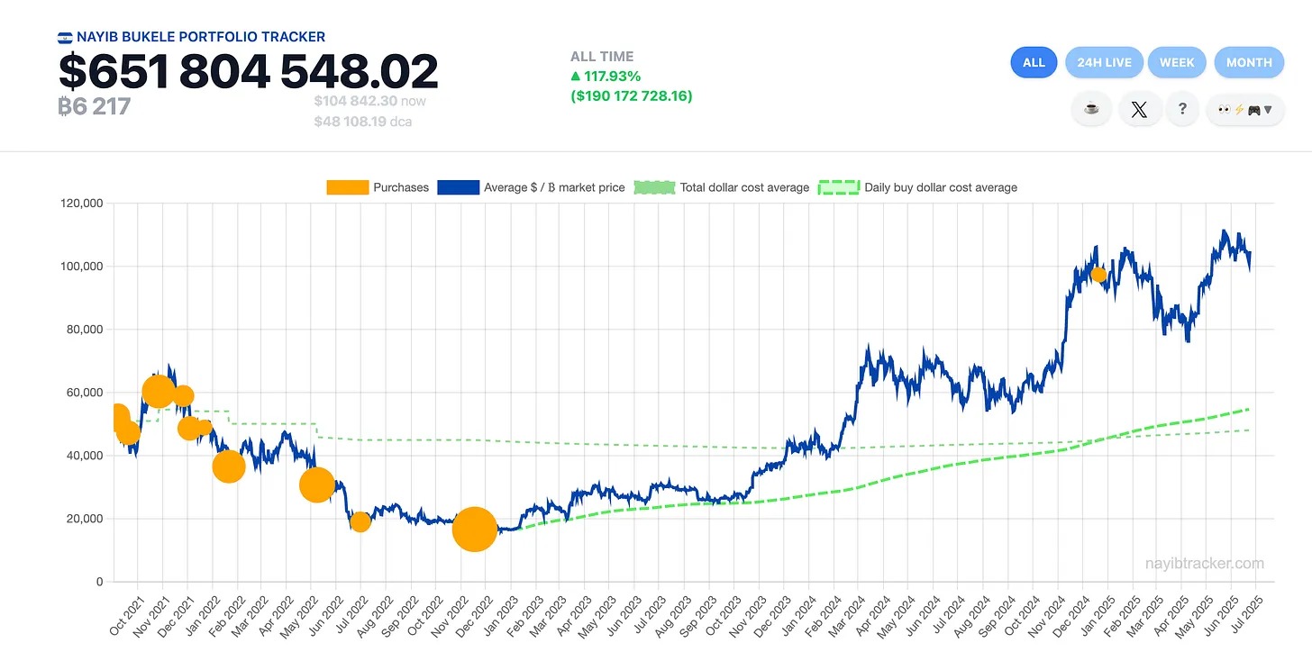Image resolution: width=1312 pixels, height=652 pixels.
Task: Click the 117.93% all-time gain text
Action: pos(606,77)
